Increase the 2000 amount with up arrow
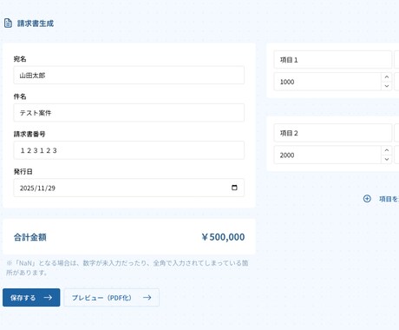Viewport: 399px width, 330px height. [x=387, y=150]
